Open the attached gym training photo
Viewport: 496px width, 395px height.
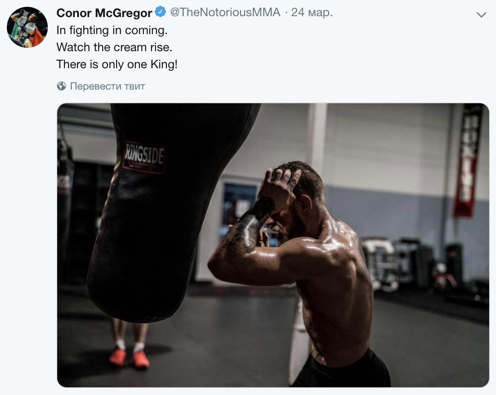(x=273, y=245)
